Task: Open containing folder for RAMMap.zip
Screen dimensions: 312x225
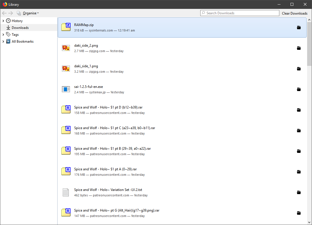Action: (x=299, y=27)
